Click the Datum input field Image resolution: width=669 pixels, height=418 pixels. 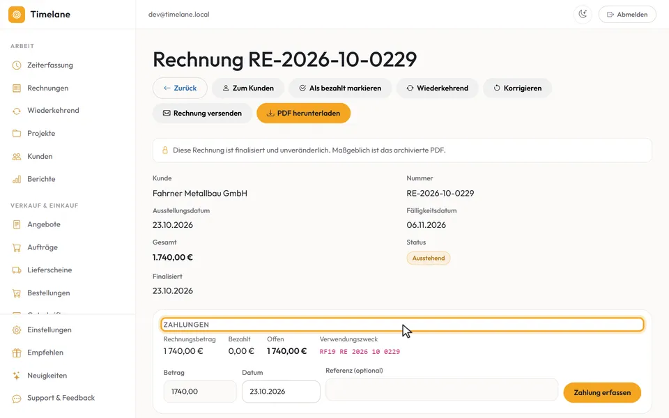[281, 392]
